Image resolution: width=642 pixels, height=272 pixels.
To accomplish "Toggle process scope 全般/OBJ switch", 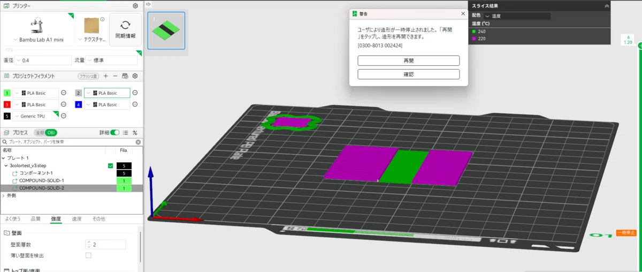I will [45, 132].
